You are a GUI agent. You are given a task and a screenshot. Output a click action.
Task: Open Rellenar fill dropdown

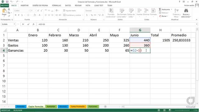pyautogui.click(x=164, y=13)
